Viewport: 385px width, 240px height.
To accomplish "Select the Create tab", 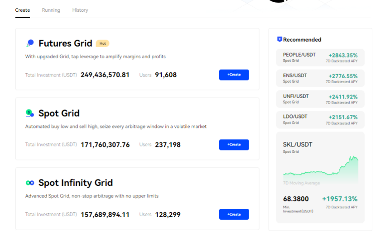I will point(22,10).
